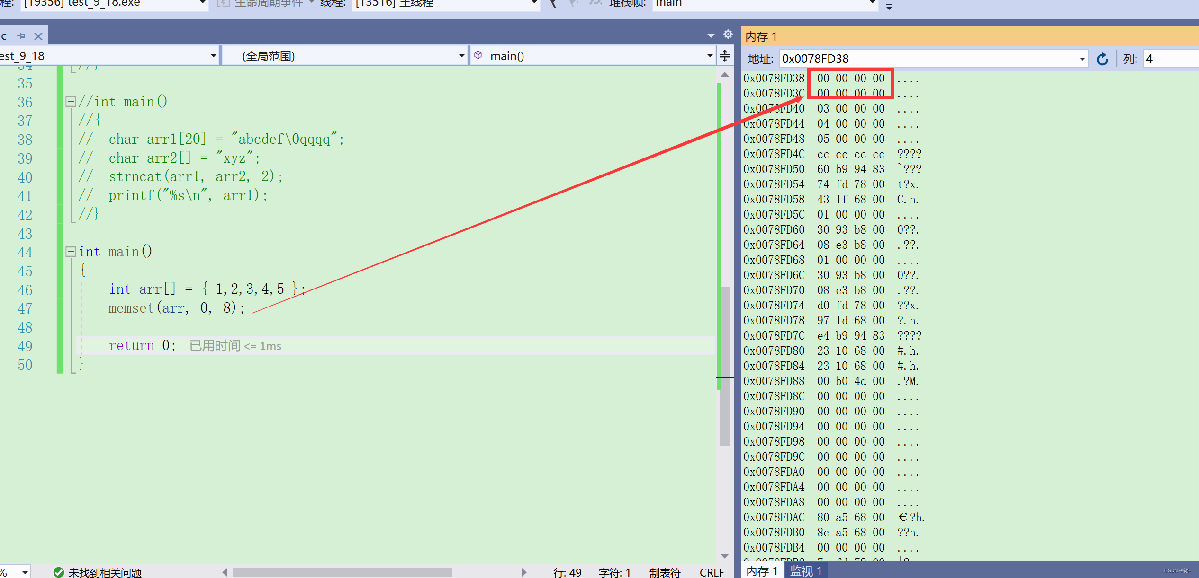
Task: Open the editor zoom percentage dropdown
Action: pyautogui.click(x=25, y=572)
